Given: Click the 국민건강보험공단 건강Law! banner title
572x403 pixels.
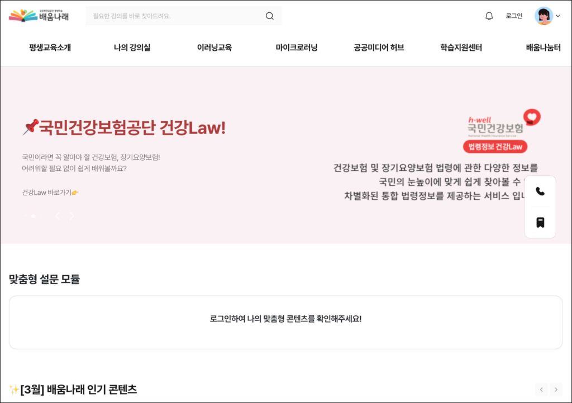Looking at the screenshot, I should [124, 127].
